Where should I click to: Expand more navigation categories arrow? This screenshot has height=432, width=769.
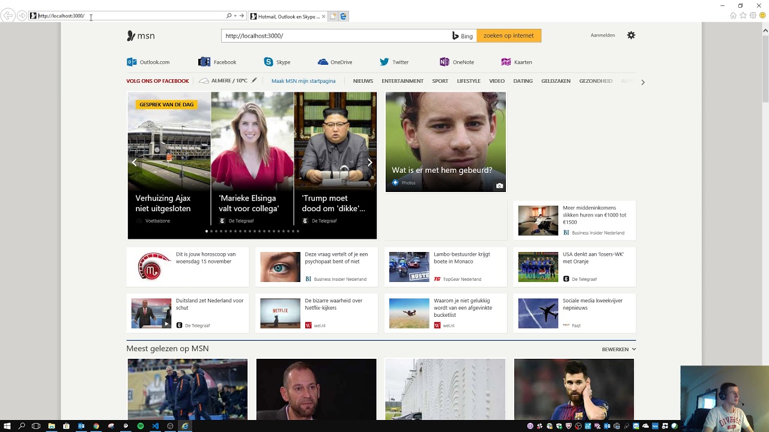643,82
